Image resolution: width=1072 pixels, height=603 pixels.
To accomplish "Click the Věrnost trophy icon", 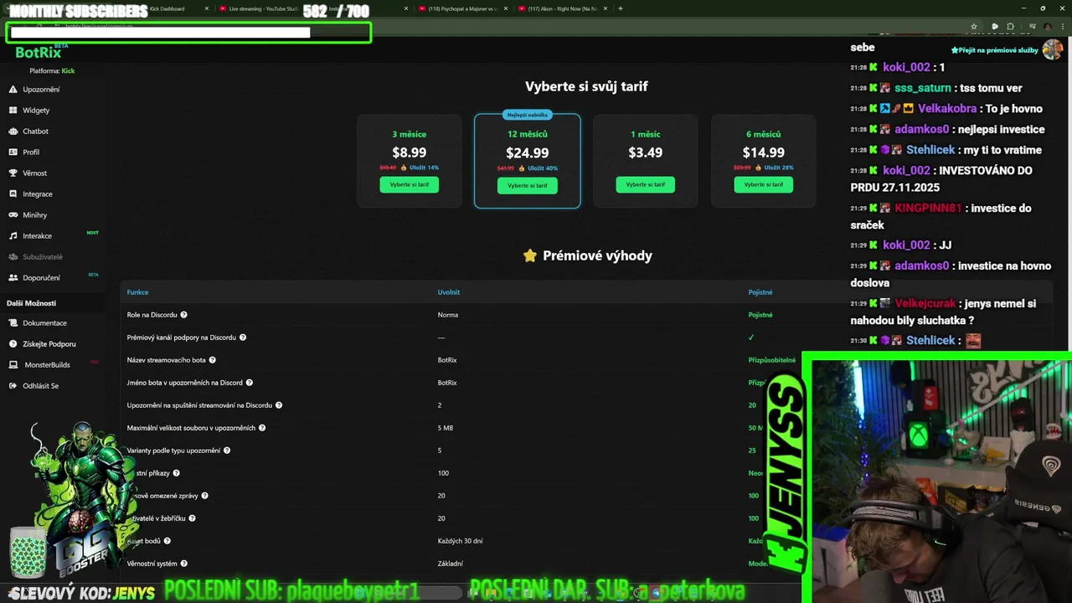I will [13, 173].
